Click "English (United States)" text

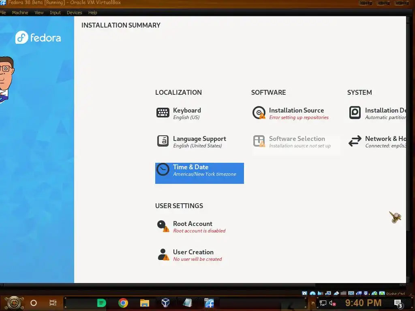(197, 146)
